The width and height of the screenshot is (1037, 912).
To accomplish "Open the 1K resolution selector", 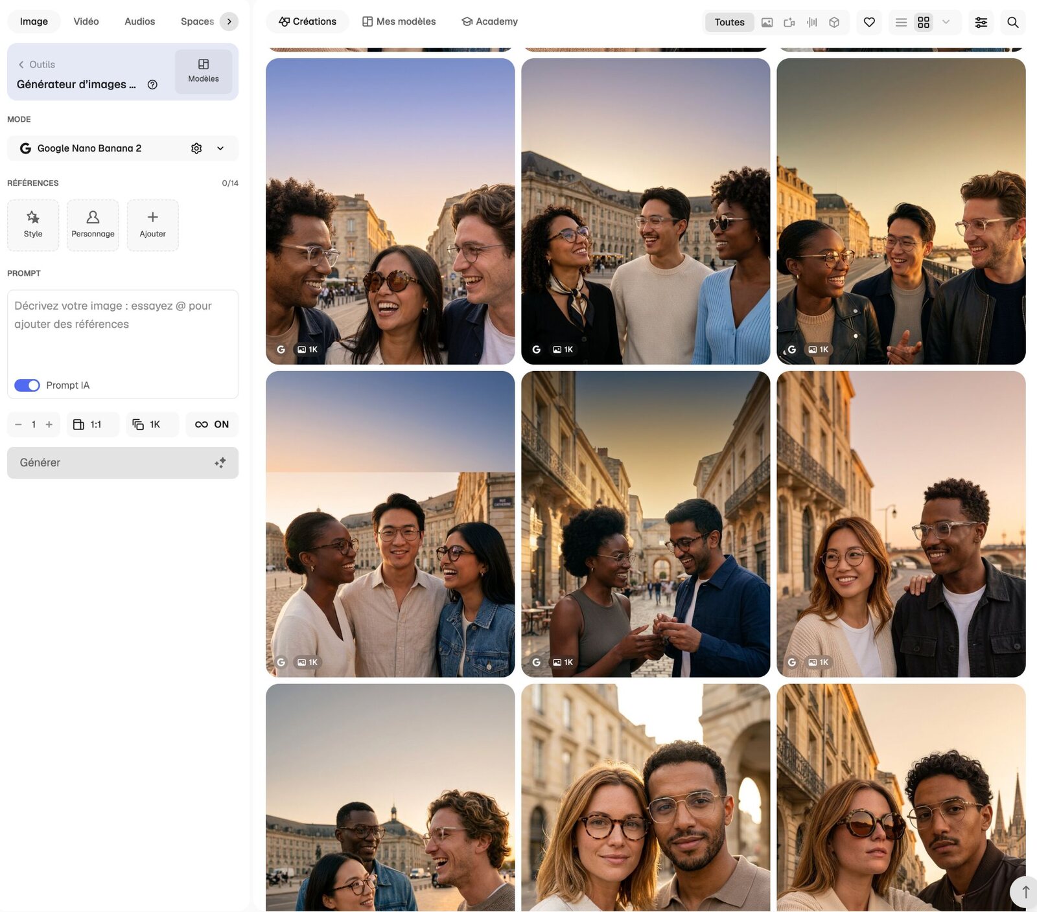I will pyautogui.click(x=152, y=424).
